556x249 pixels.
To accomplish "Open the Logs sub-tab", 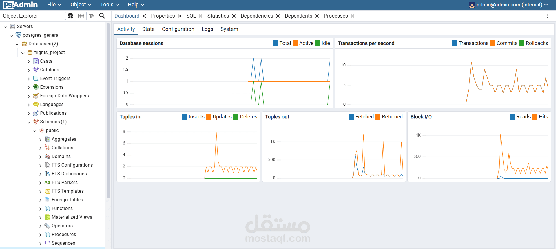I will [x=207, y=29].
